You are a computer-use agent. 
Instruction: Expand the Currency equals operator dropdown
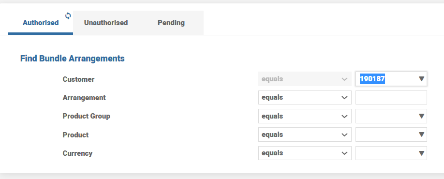pos(305,153)
